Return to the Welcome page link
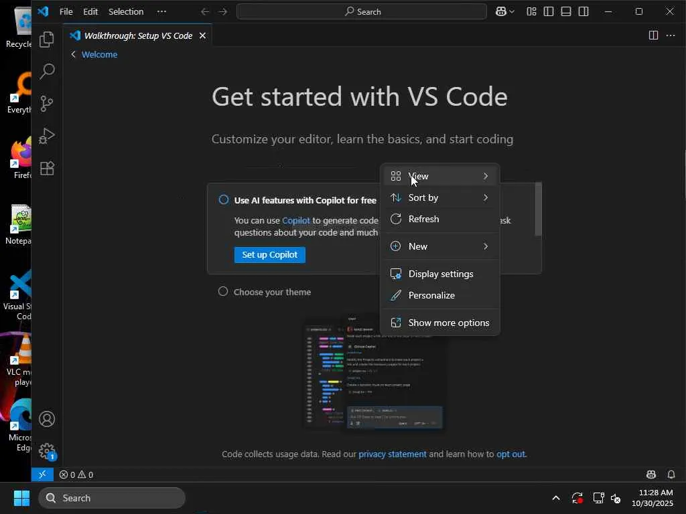Viewport: 686px width, 514px height. [x=99, y=55]
